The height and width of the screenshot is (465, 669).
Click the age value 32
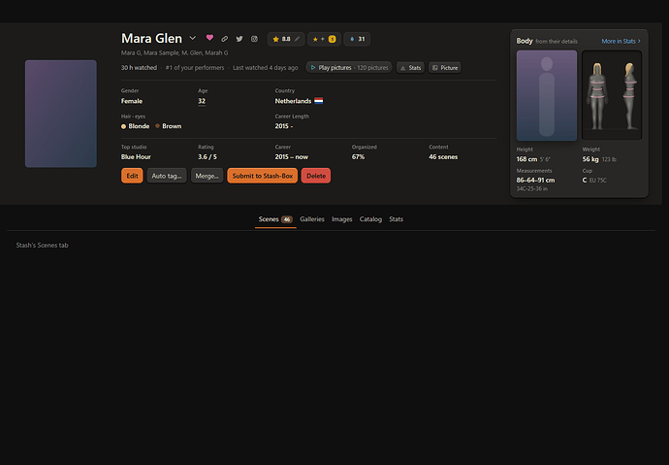202,101
